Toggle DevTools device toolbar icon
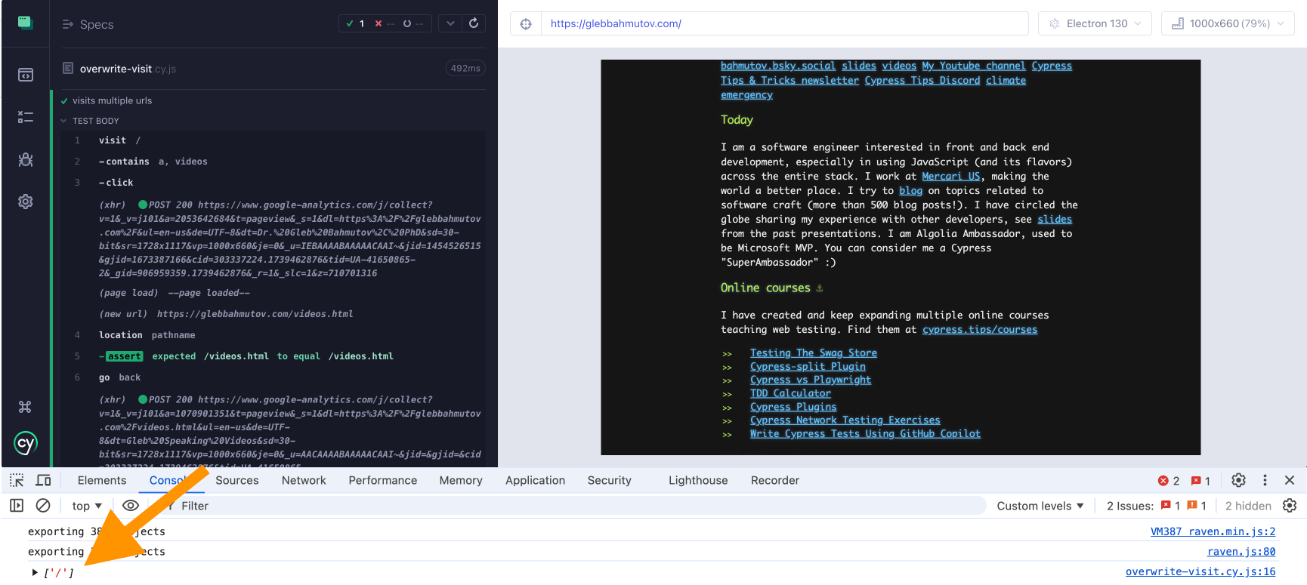 44,480
